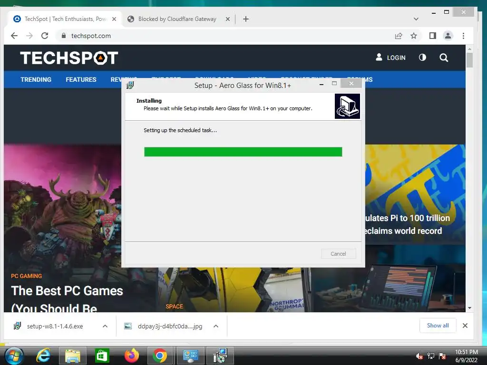Viewport: 487px width, 365px height.
Task: Click the padlock site info icon
Action: 64,36
